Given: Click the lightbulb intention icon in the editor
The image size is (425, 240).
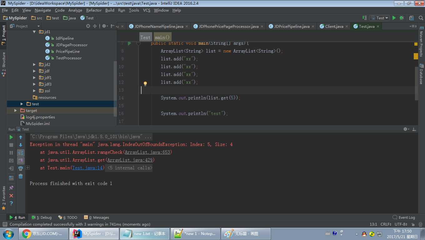Looking at the screenshot, I should (145, 84).
